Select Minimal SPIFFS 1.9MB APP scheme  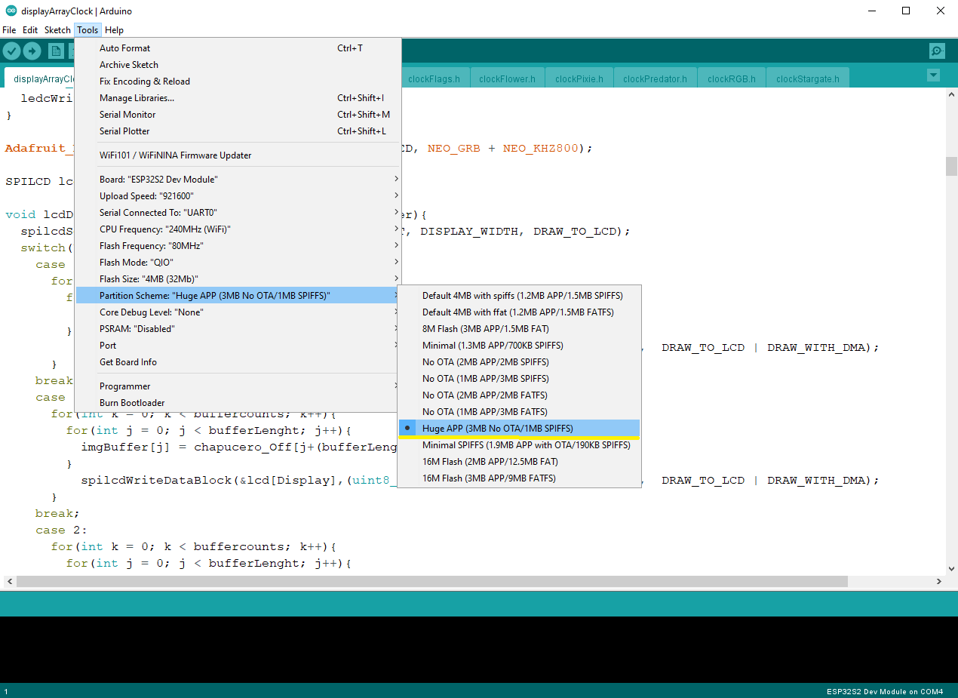(x=519, y=445)
